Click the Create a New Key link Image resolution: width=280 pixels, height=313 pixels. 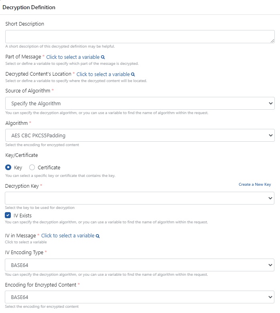pyautogui.click(x=255, y=185)
